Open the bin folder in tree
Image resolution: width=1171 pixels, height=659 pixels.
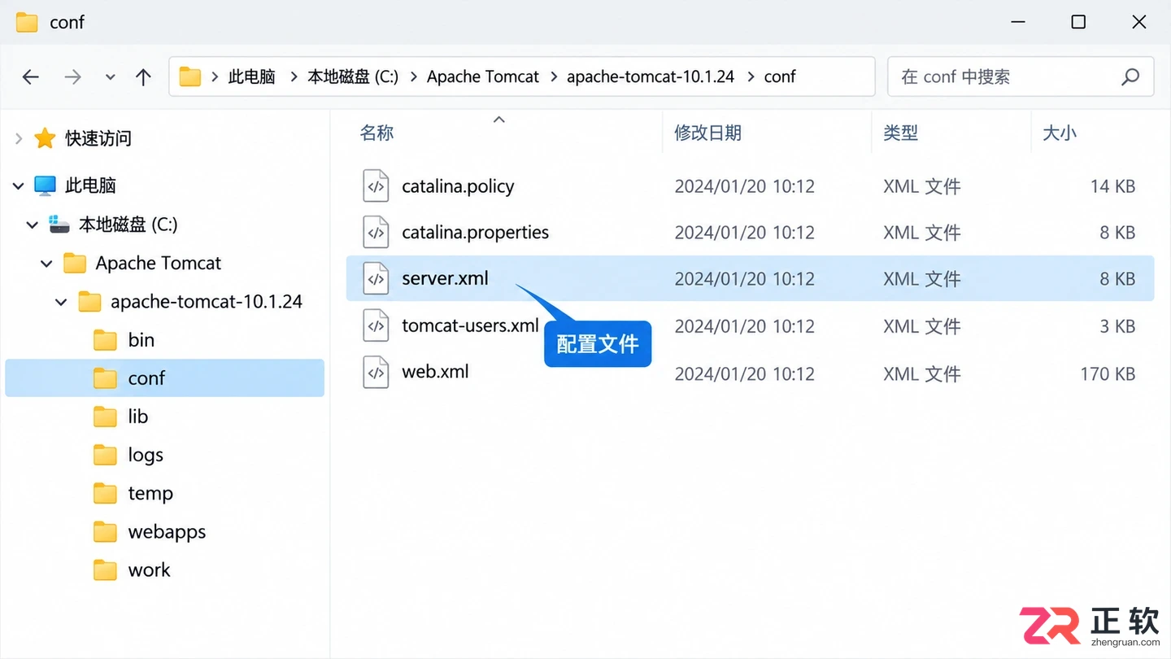click(x=141, y=340)
